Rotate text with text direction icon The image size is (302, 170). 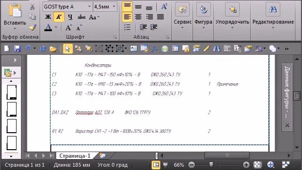(x=164, y=7)
